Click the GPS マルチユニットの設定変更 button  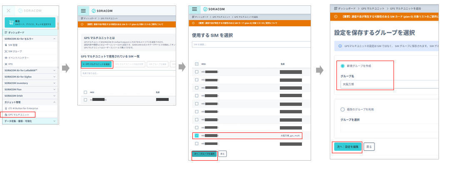click(x=130, y=64)
